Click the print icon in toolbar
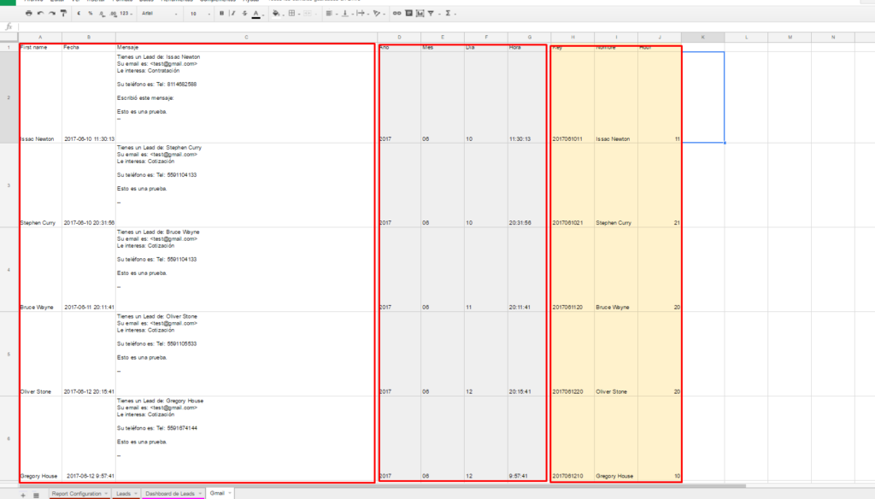The width and height of the screenshot is (875, 499). [x=28, y=14]
